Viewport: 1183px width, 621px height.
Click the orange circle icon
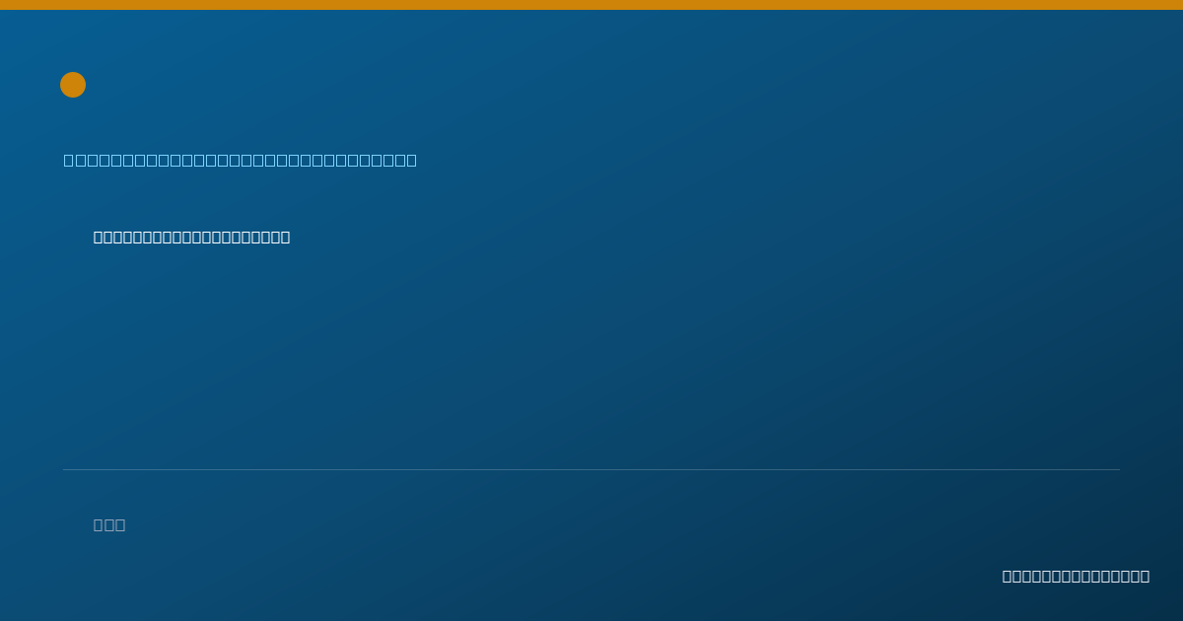tap(73, 85)
